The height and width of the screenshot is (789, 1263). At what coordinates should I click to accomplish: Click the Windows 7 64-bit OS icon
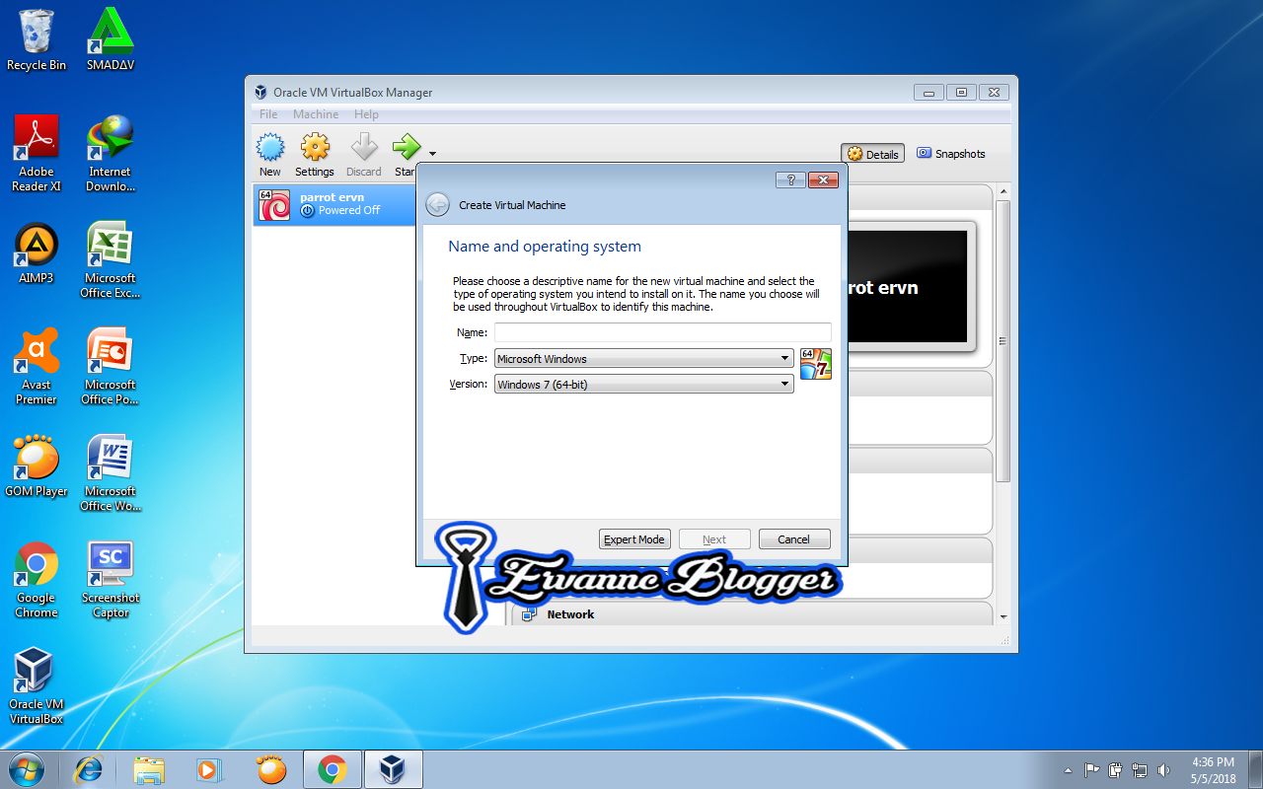815,363
